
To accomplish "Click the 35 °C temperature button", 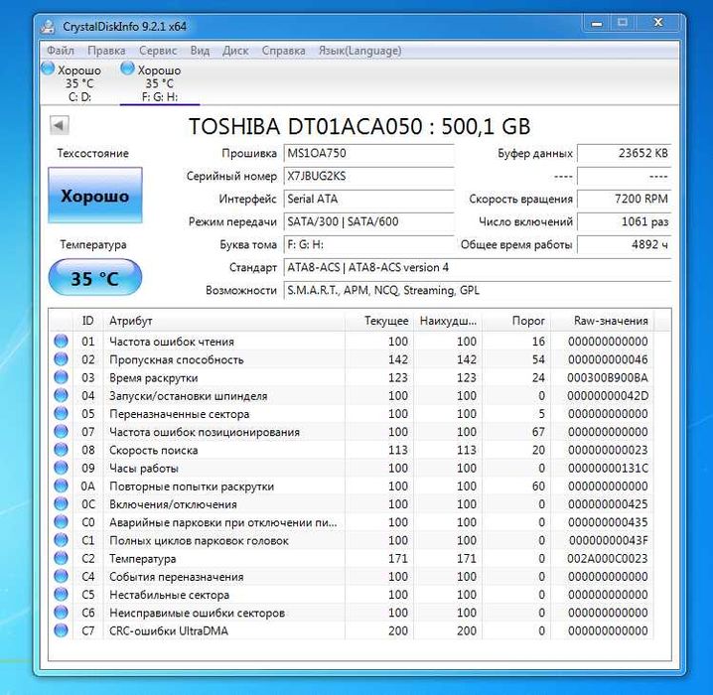I will click(x=95, y=278).
